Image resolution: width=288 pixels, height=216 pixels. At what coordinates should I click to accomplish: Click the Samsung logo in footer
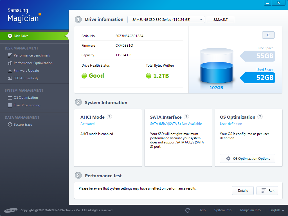11,210
